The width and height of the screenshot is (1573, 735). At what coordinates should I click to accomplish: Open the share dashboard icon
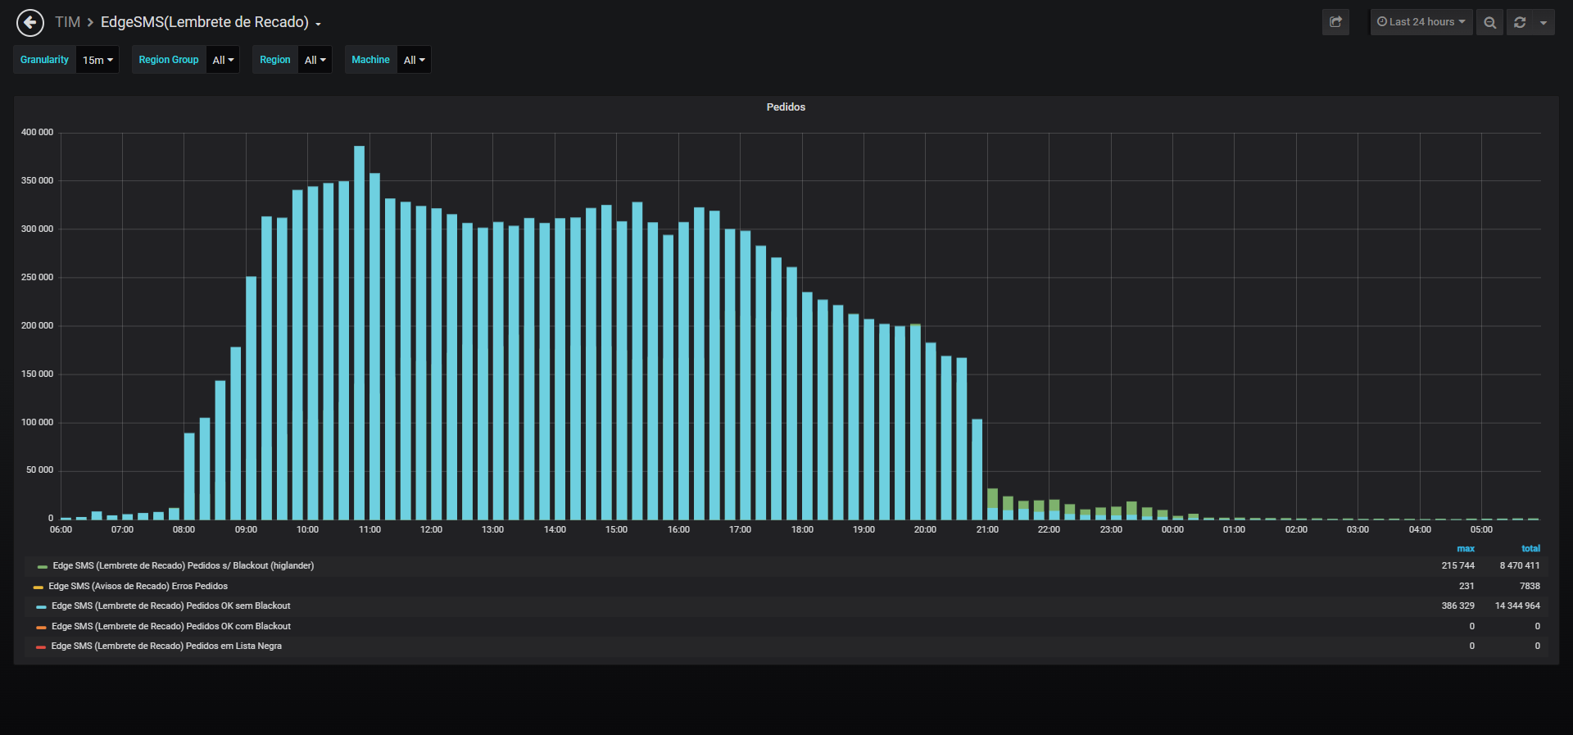1335,22
